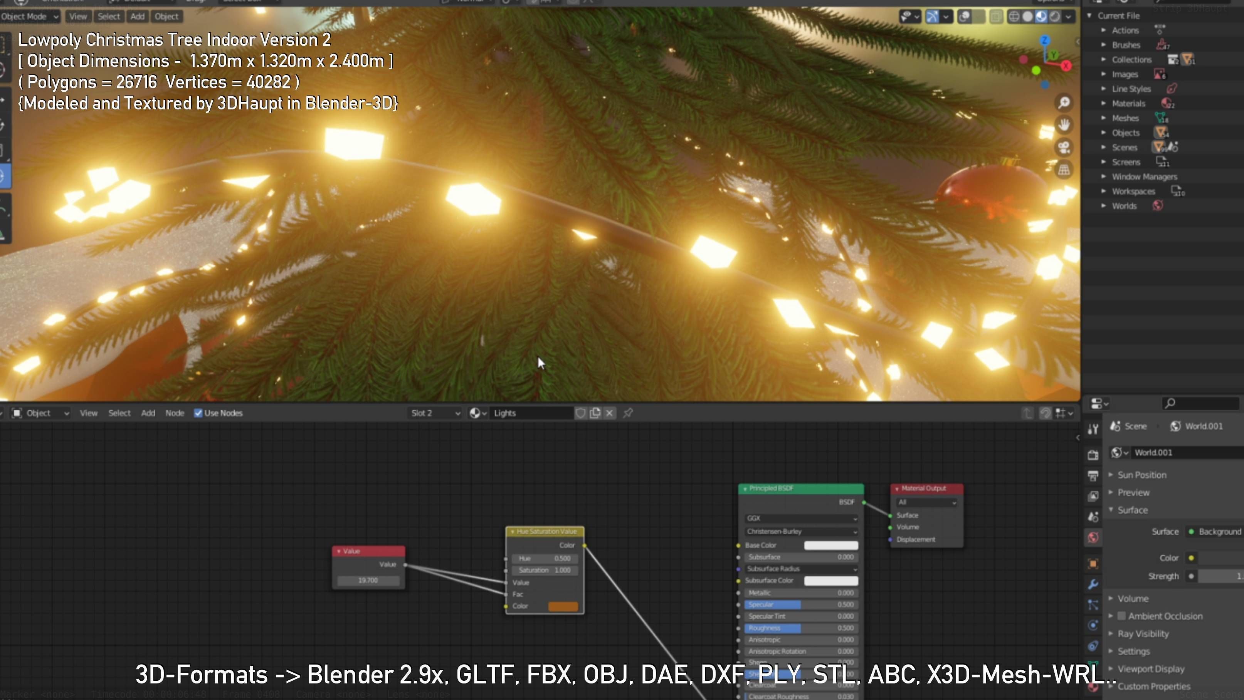Open the Slot 2 material slot dropdown
The height and width of the screenshot is (700, 1244).
click(435, 413)
